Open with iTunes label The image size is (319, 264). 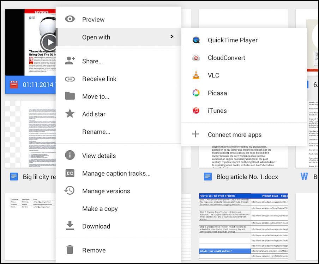[217, 111]
